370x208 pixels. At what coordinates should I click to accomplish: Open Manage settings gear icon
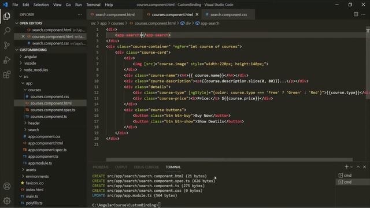point(7,200)
